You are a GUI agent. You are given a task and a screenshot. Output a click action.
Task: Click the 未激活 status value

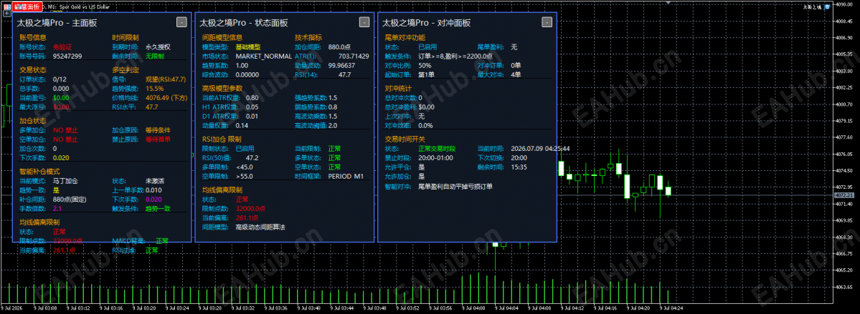[155, 181]
